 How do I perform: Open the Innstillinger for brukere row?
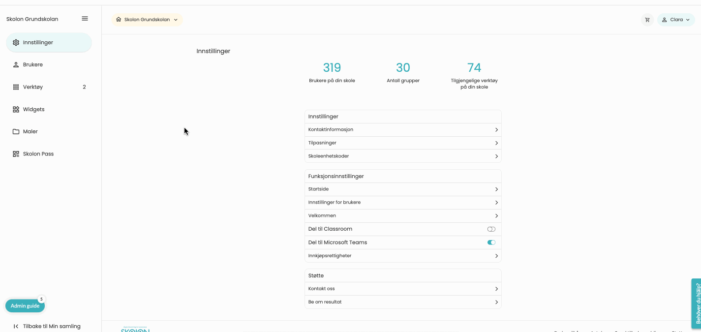pyautogui.click(x=403, y=203)
